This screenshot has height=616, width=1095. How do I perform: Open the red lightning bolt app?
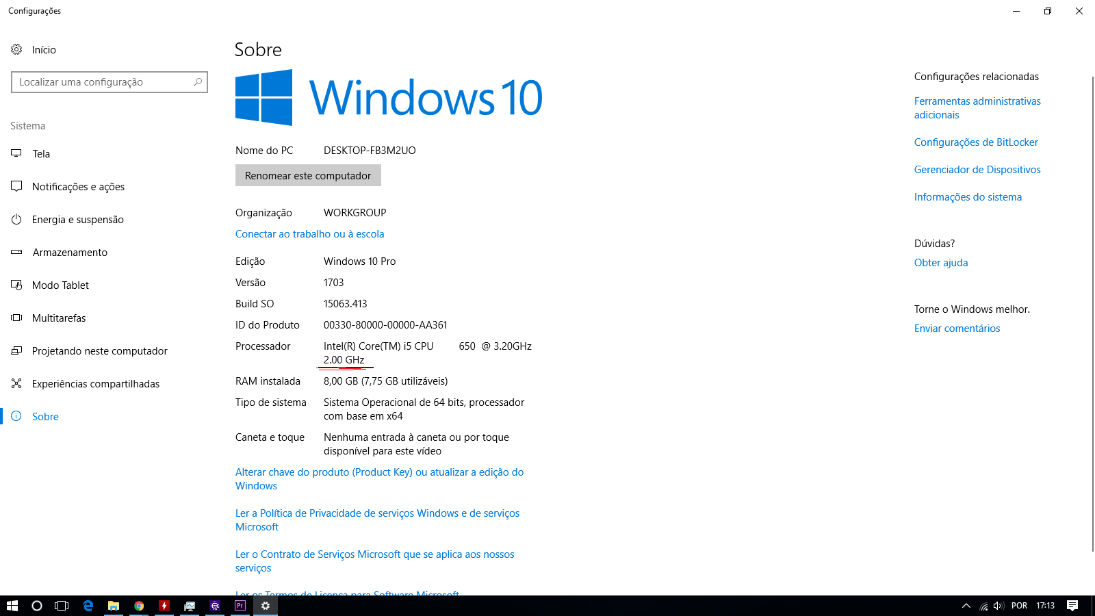(164, 606)
